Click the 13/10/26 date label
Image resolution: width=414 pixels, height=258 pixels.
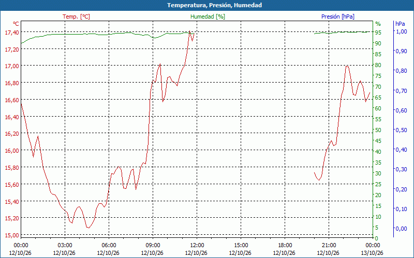pyautogui.click(x=372, y=253)
